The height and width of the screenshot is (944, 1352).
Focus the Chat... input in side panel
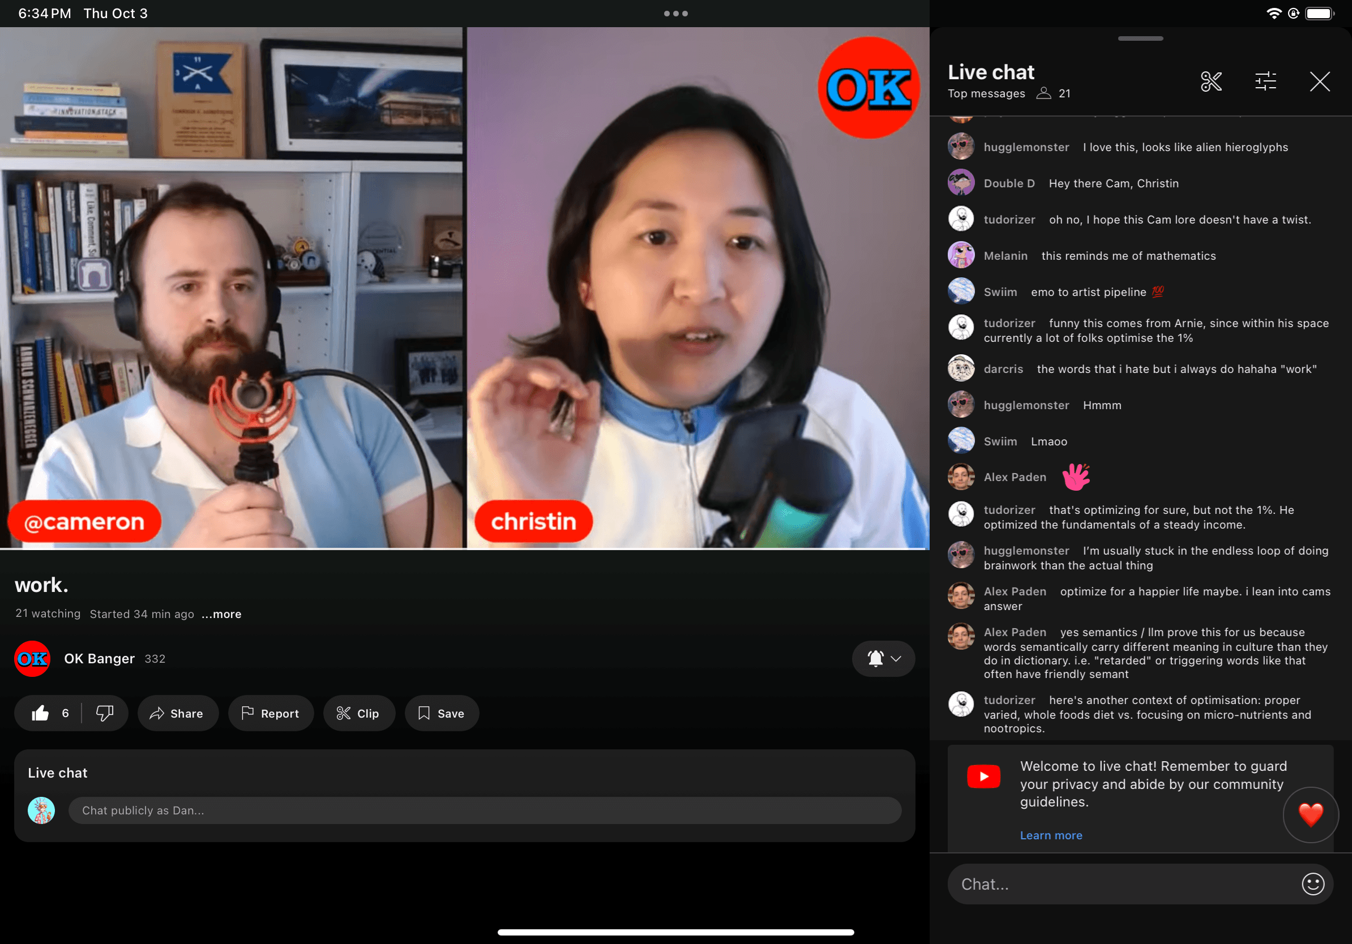tap(1119, 883)
